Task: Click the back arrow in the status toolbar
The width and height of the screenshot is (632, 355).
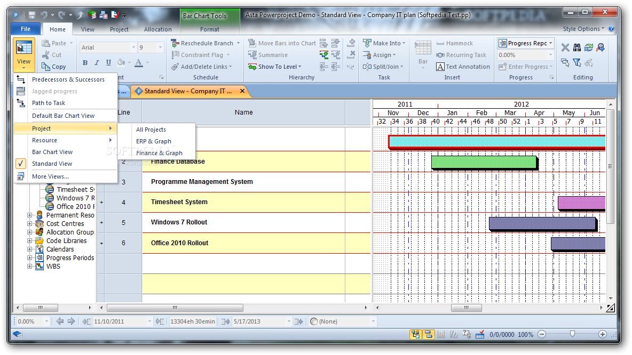Action: [60, 321]
